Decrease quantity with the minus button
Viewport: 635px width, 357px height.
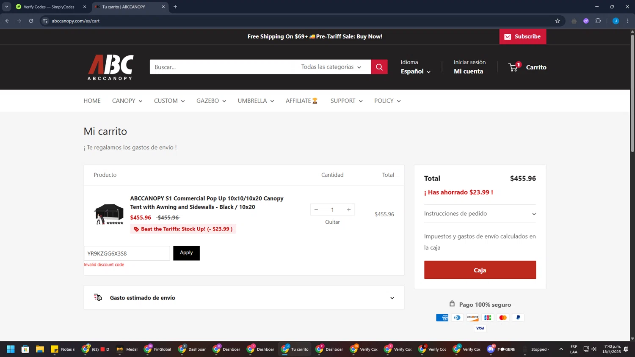[316, 210]
